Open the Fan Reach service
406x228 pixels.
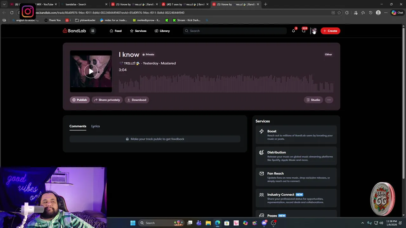[x=296, y=177]
